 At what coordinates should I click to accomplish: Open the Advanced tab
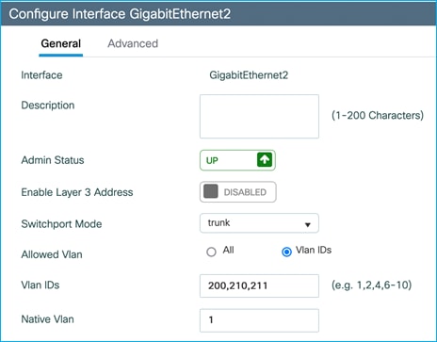[133, 43]
